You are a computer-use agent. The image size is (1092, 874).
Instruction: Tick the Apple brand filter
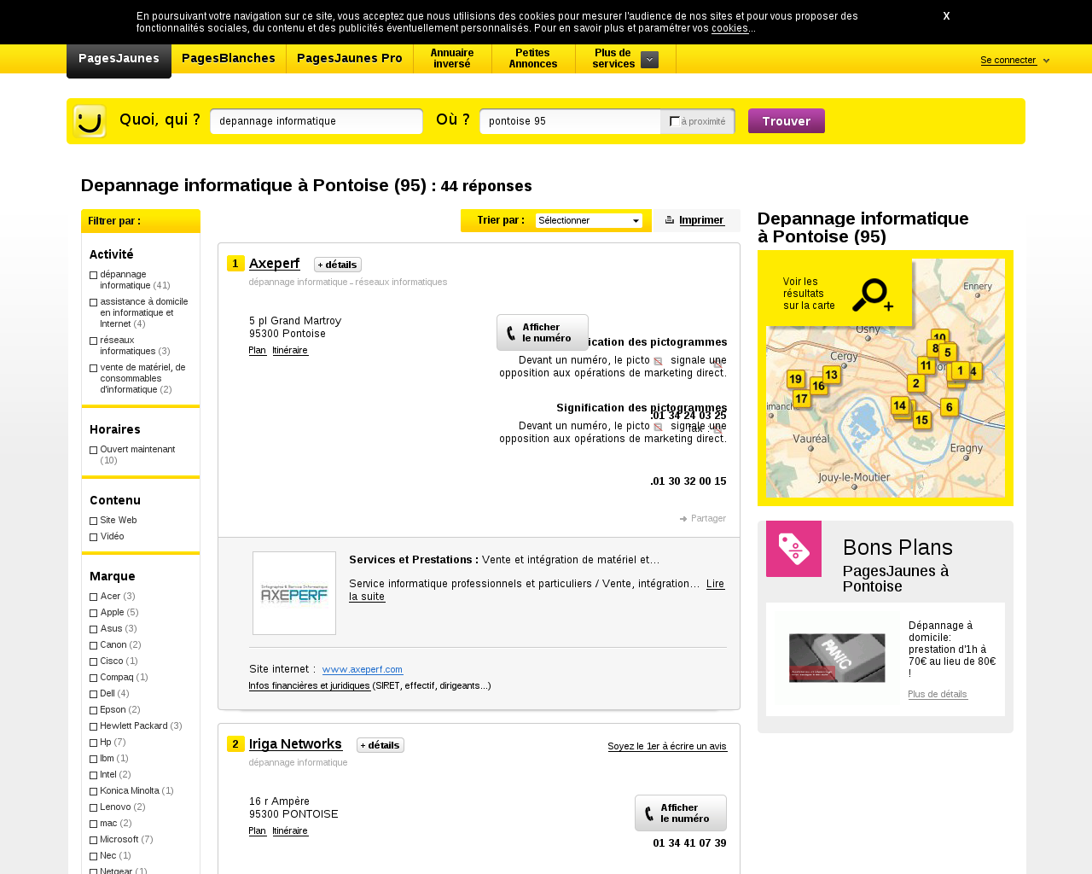click(94, 613)
